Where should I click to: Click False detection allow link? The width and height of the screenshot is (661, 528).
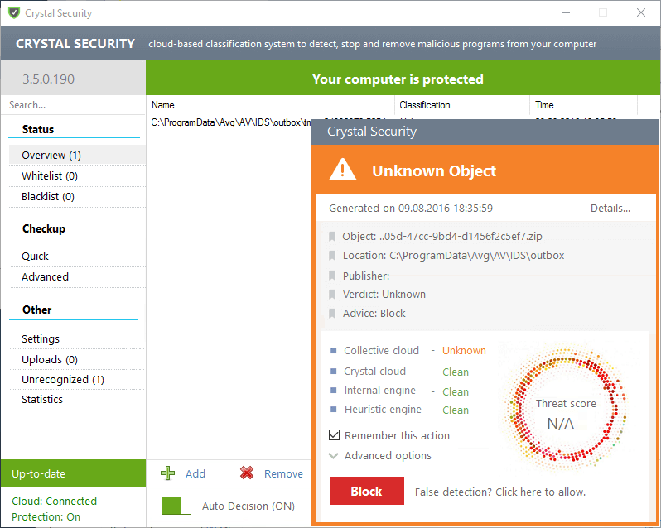click(500, 492)
